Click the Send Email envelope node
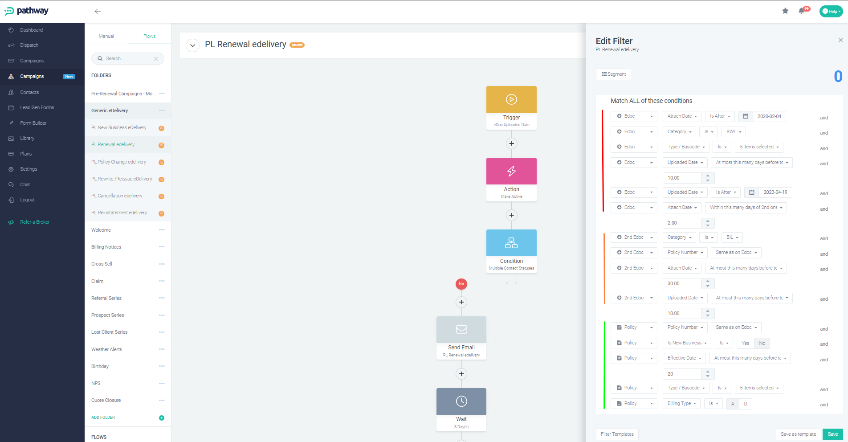The width and height of the screenshot is (848, 442). pos(461,330)
